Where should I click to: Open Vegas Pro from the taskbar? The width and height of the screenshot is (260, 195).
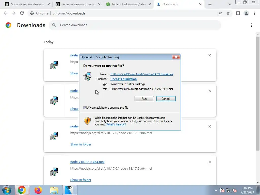[x=69, y=190]
